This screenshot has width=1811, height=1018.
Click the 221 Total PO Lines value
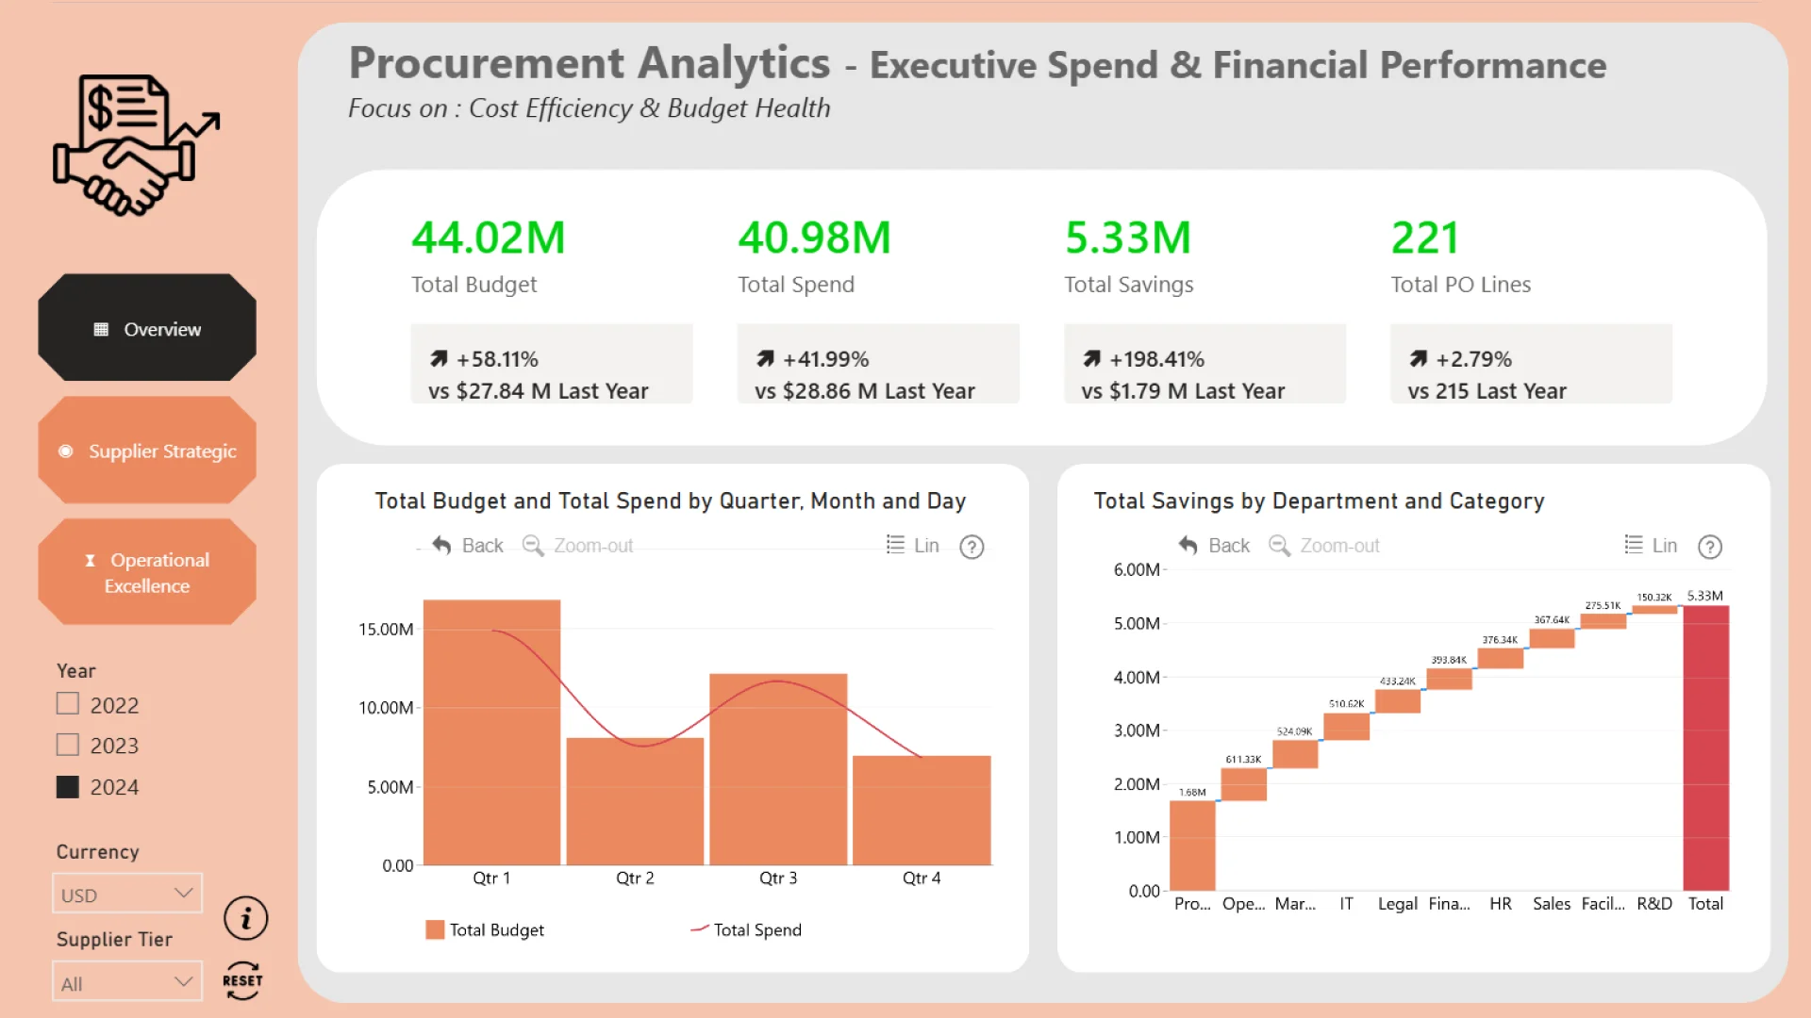pos(1425,238)
